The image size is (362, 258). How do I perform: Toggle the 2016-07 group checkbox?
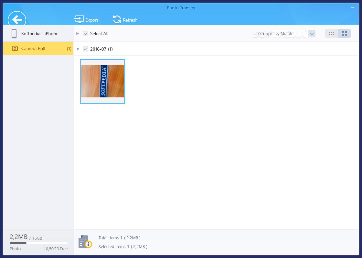coord(86,49)
